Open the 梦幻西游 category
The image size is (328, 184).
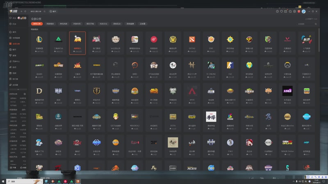click(x=249, y=69)
